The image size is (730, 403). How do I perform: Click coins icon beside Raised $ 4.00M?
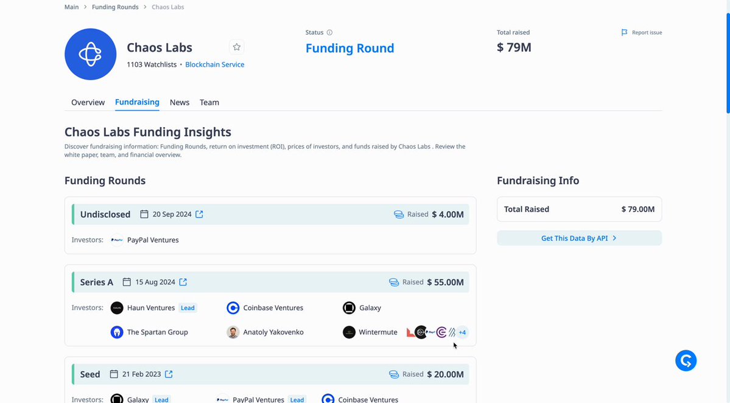point(399,215)
